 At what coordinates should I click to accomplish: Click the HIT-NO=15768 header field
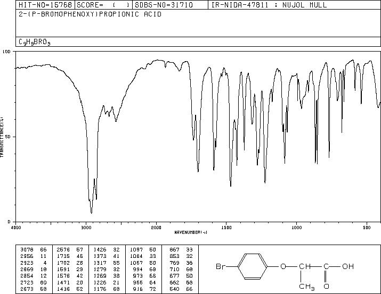(45, 5)
